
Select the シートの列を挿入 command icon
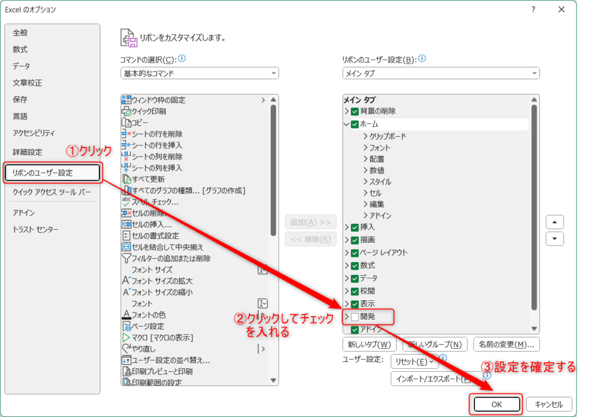pyautogui.click(x=126, y=168)
